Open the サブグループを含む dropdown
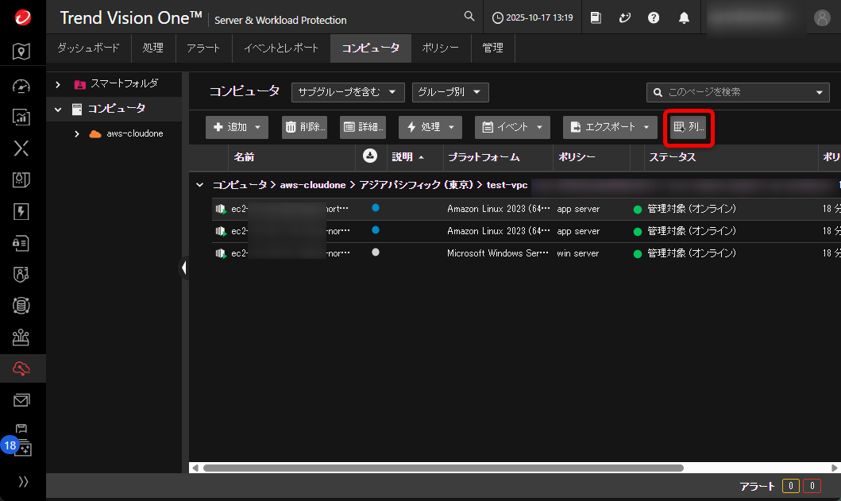 tap(348, 93)
